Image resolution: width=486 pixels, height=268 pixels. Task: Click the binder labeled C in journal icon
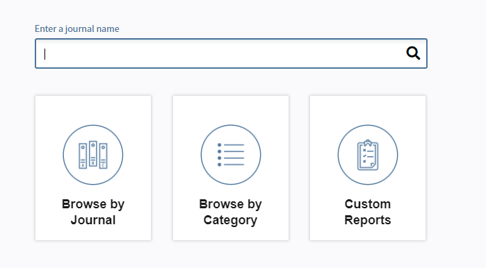click(x=103, y=156)
